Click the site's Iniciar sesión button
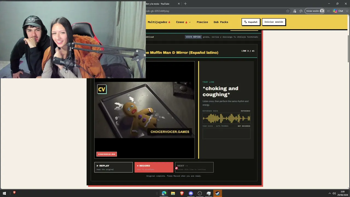The width and height of the screenshot is (350, 197). tap(274, 22)
